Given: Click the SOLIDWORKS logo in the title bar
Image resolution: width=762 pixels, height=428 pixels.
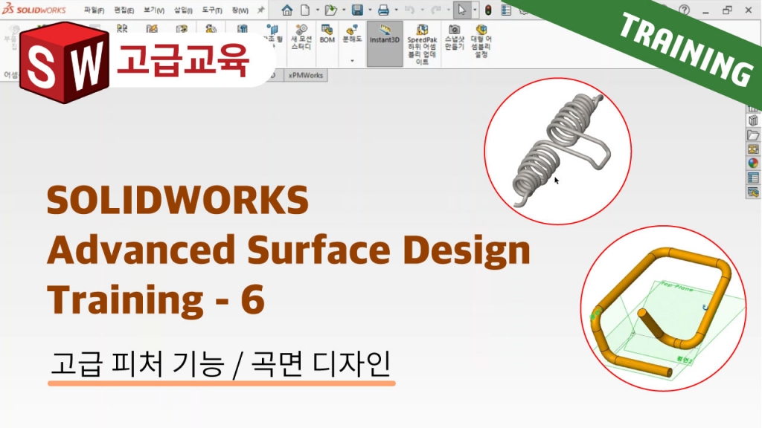Looking at the screenshot, I should pos(34,9).
